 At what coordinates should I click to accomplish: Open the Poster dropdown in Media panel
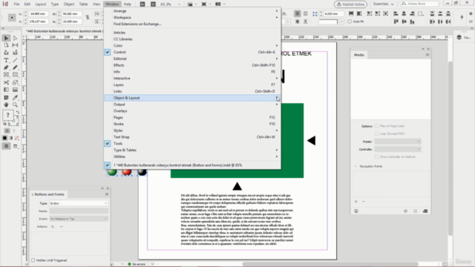(x=398, y=142)
